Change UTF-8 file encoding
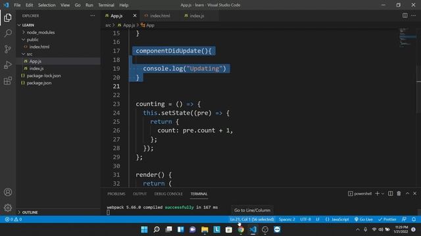421x236 pixels. point(305,220)
